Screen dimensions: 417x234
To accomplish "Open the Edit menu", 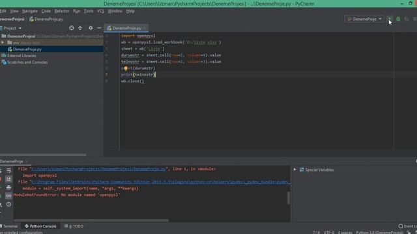I will (3, 11).
